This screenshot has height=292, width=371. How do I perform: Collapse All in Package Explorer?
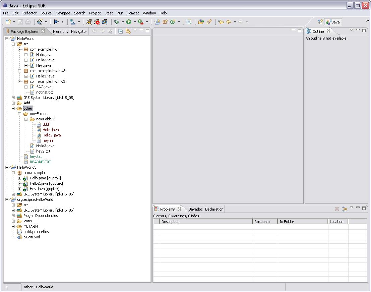tap(120, 31)
